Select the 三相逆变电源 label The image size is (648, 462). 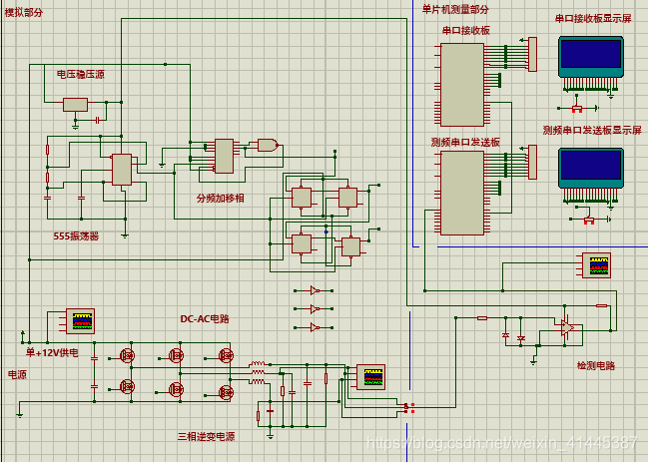pyautogui.click(x=207, y=436)
